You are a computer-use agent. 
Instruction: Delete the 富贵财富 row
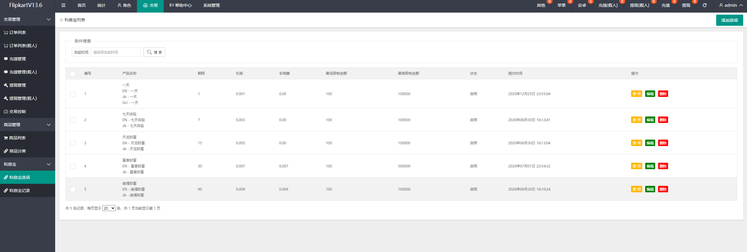[663, 166]
